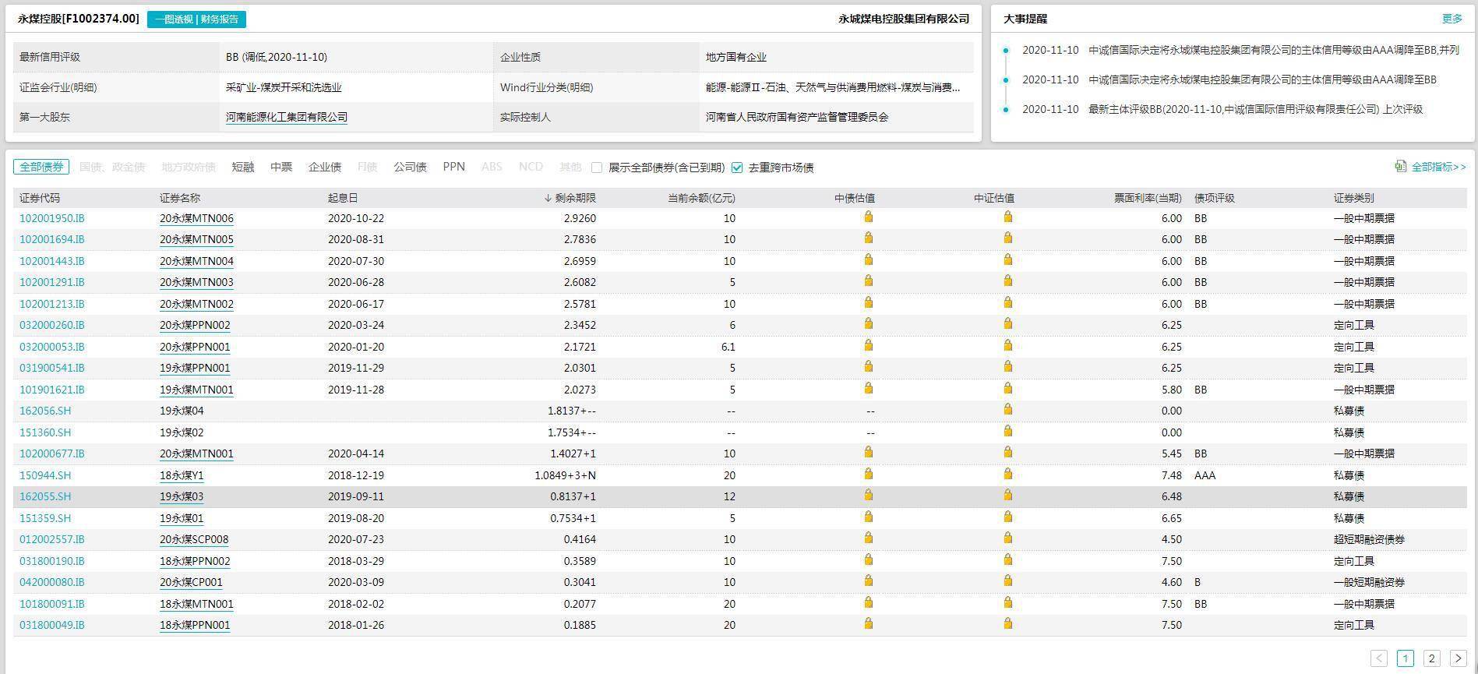Switch to PPN bond filter tab
Image resolution: width=1478 pixels, height=674 pixels.
tap(453, 167)
